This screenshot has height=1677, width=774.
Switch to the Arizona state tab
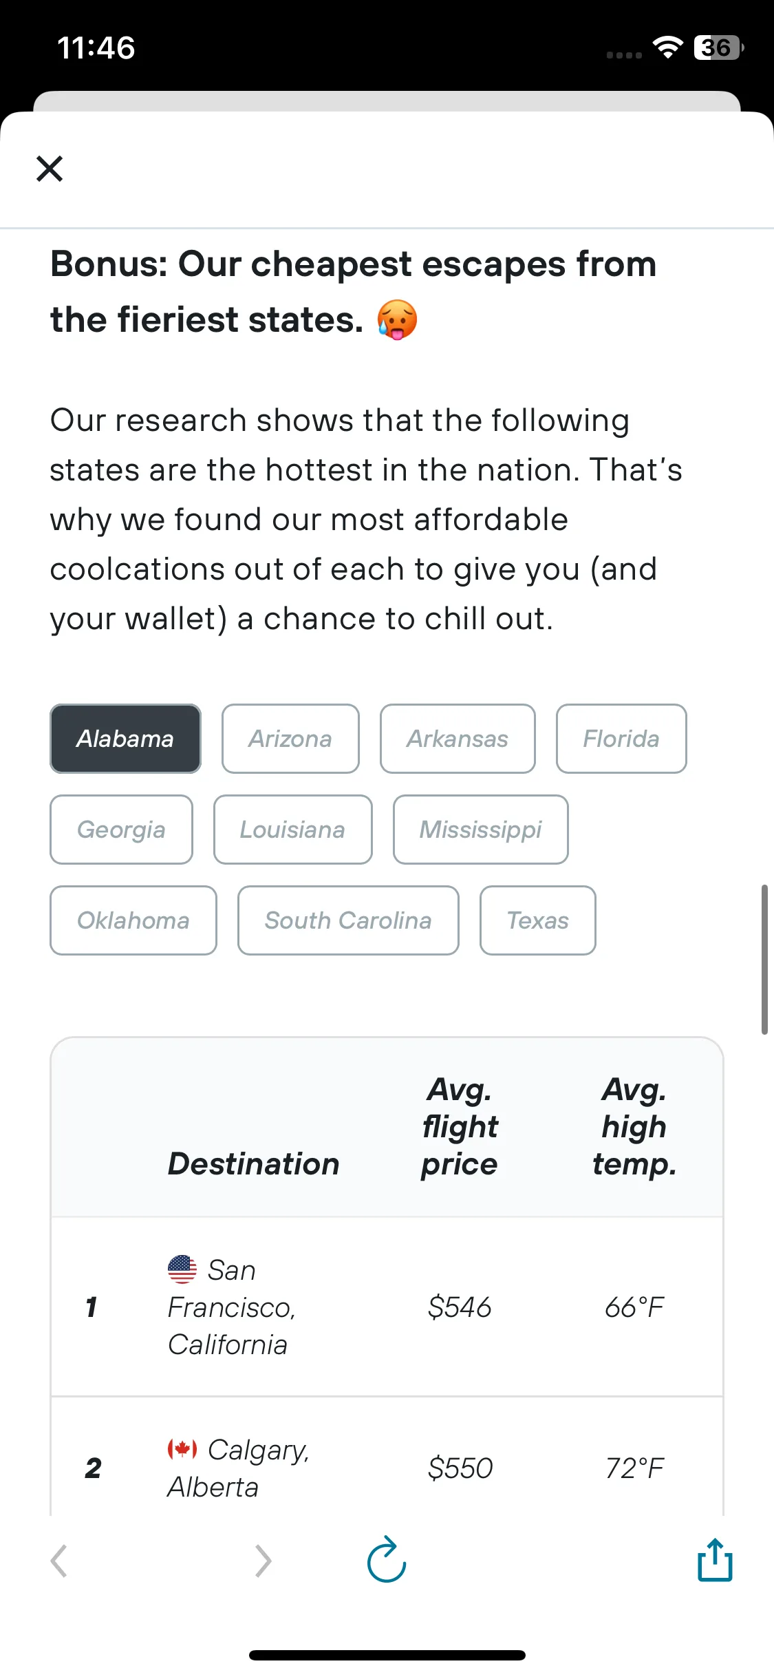coord(290,739)
